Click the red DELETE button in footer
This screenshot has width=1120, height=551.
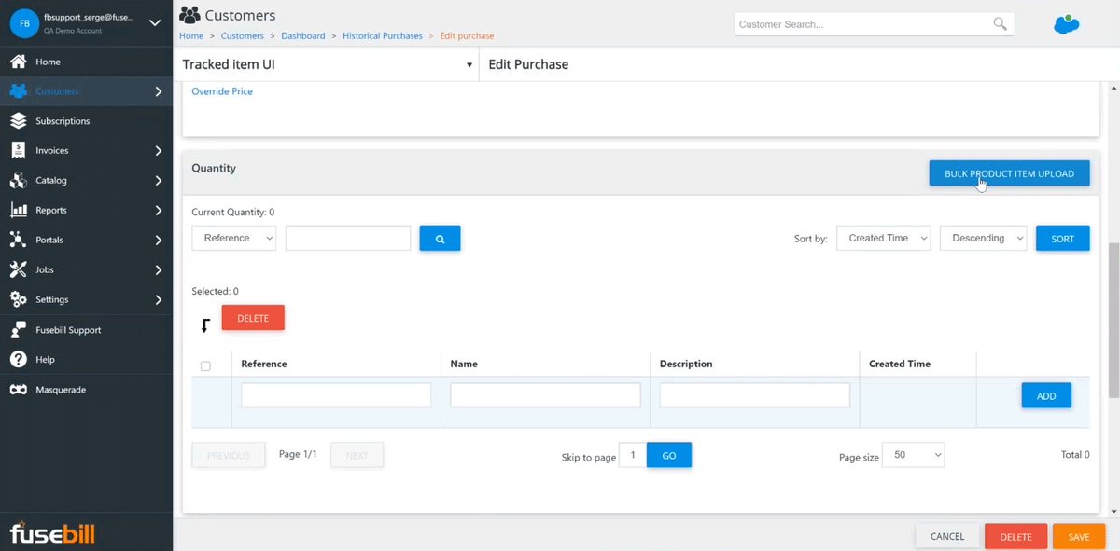coord(1015,537)
